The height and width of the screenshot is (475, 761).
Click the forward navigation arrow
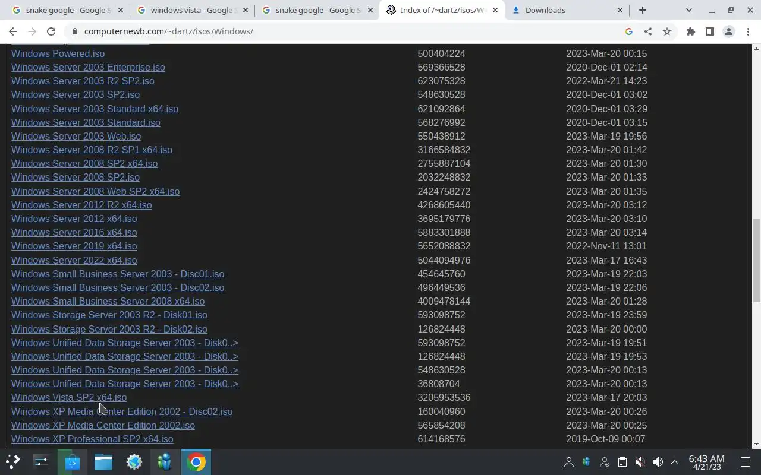(x=32, y=31)
